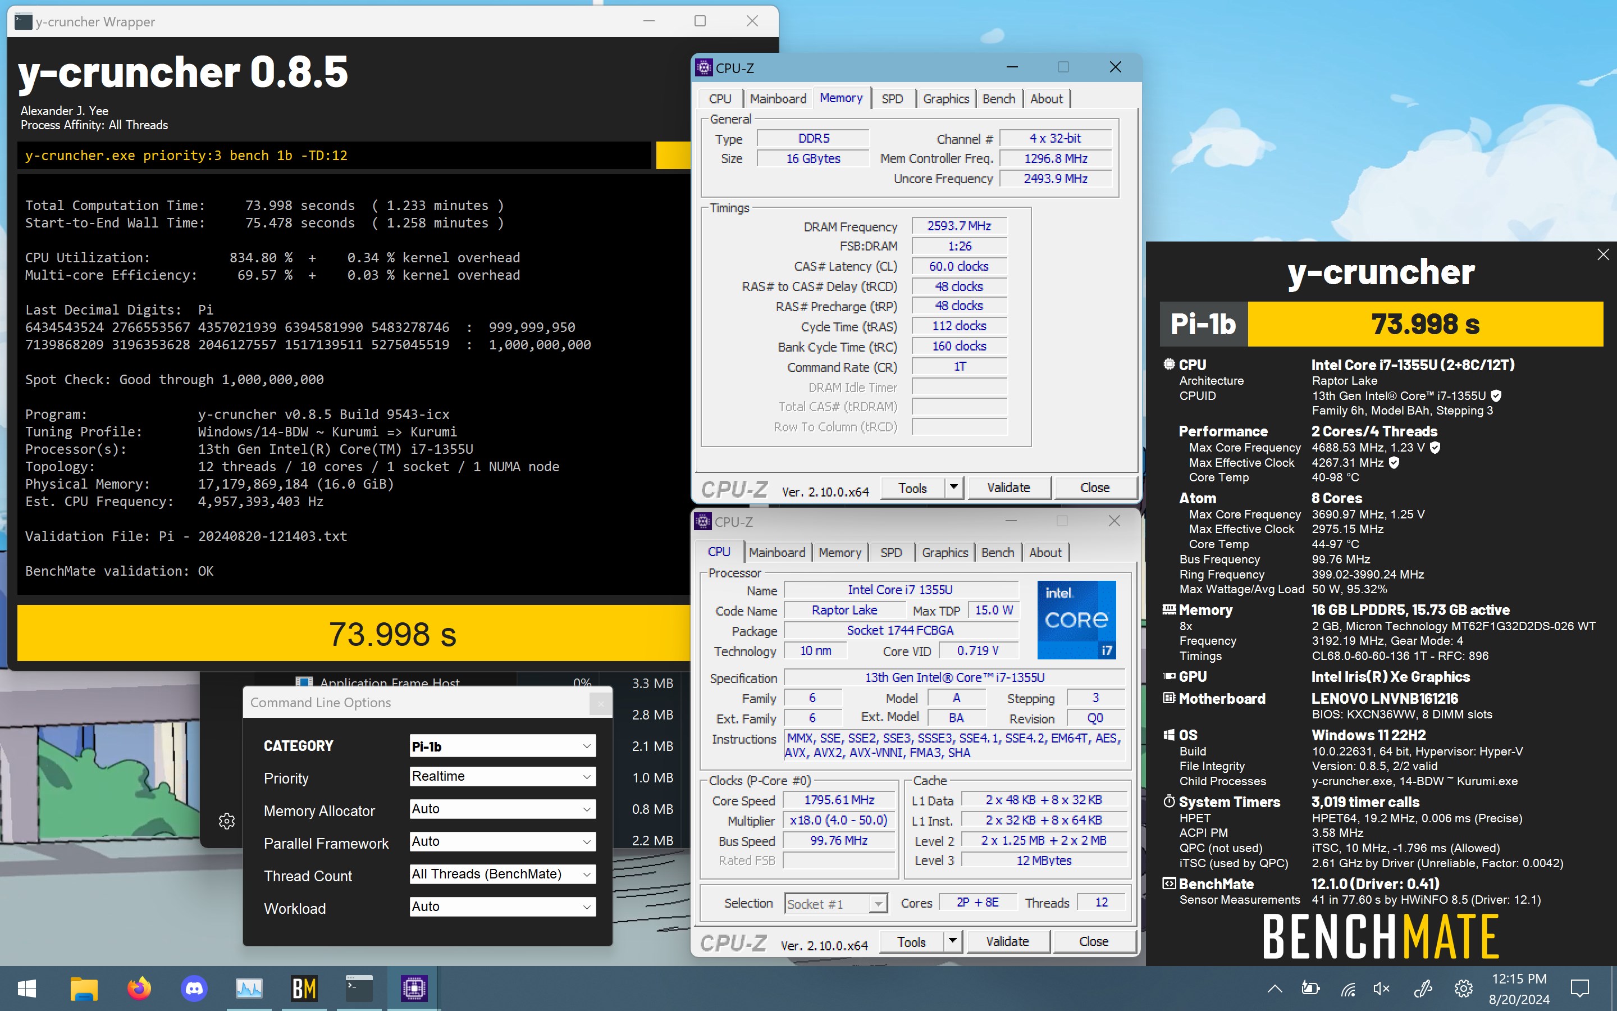Click the Memory icon in BenchMate panel
Viewport: 1617px width, 1011px height.
(1168, 610)
